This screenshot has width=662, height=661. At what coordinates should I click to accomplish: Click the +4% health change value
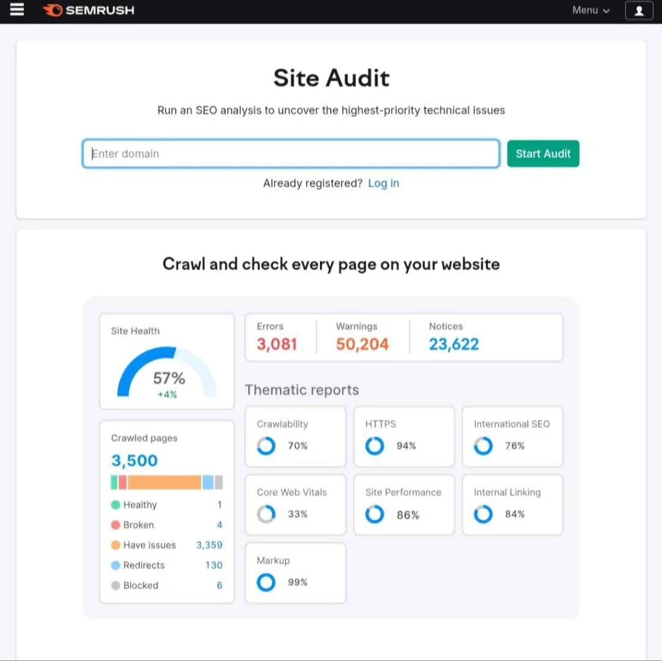167,395
